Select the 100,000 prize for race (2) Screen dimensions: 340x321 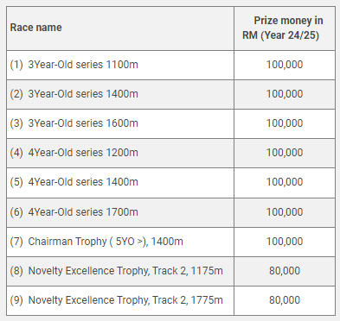tap(285, 94)
